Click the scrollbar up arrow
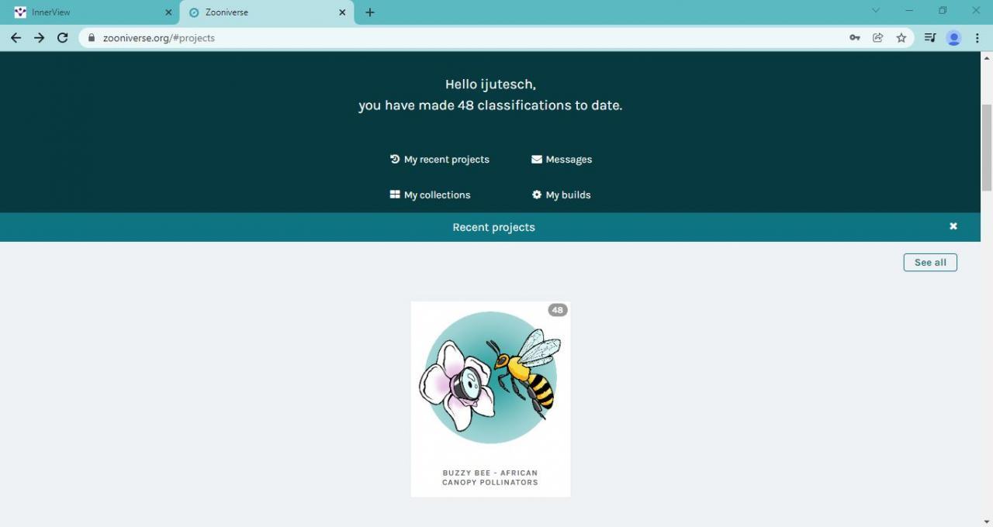Screen dimensions: 993x527 coord(987,57)
